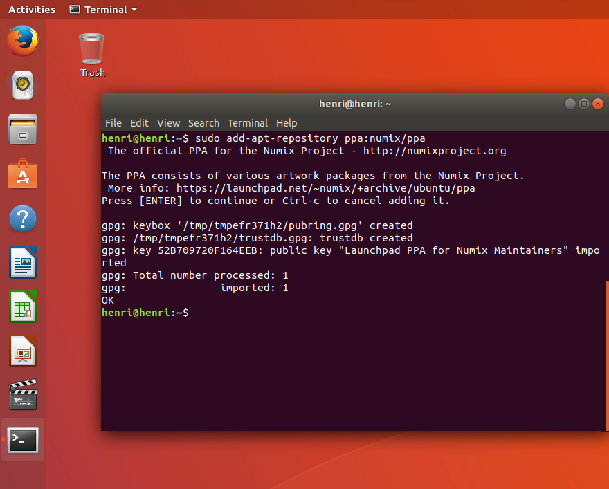Click the terminal window title henri@henri: ~

click(355, 104)
